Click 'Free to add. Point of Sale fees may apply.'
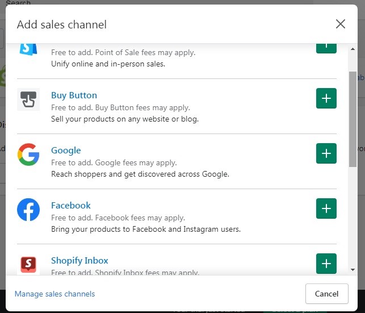 click(x=123, y=52)
